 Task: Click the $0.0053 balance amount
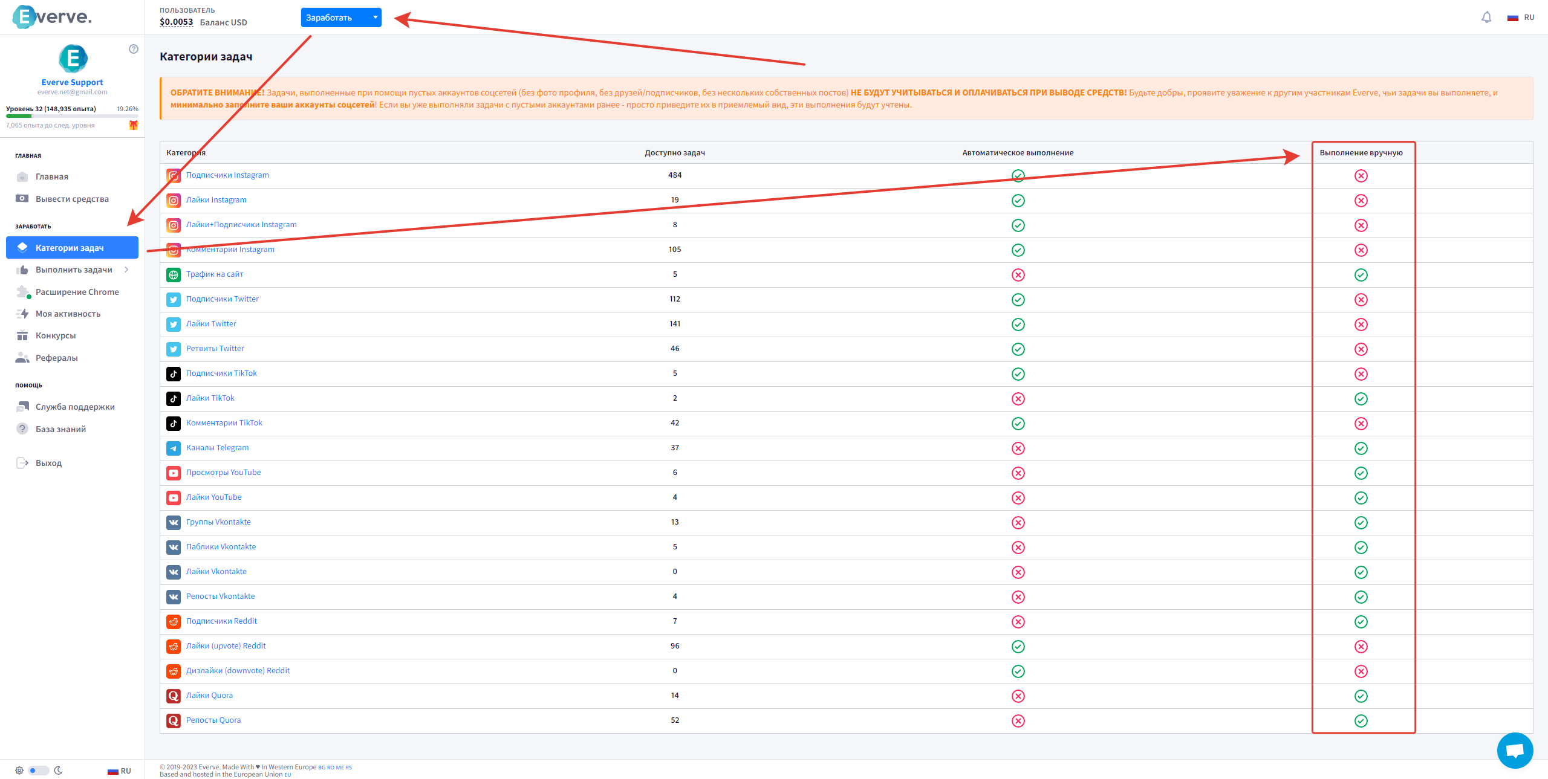coord(176,22)
